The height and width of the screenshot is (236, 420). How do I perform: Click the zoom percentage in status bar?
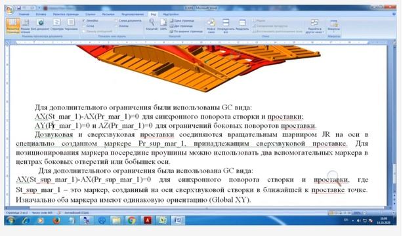pos(357,213)
